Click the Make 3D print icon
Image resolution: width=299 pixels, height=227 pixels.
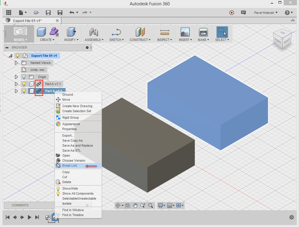coord(203,32)
